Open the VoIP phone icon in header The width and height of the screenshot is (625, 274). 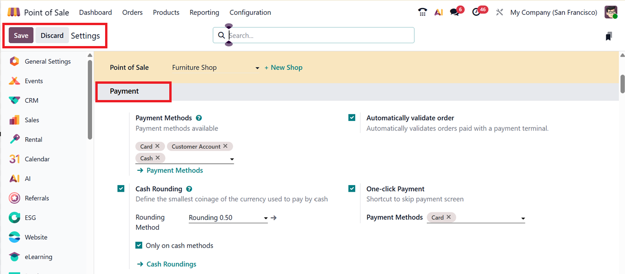coord(422,13)
